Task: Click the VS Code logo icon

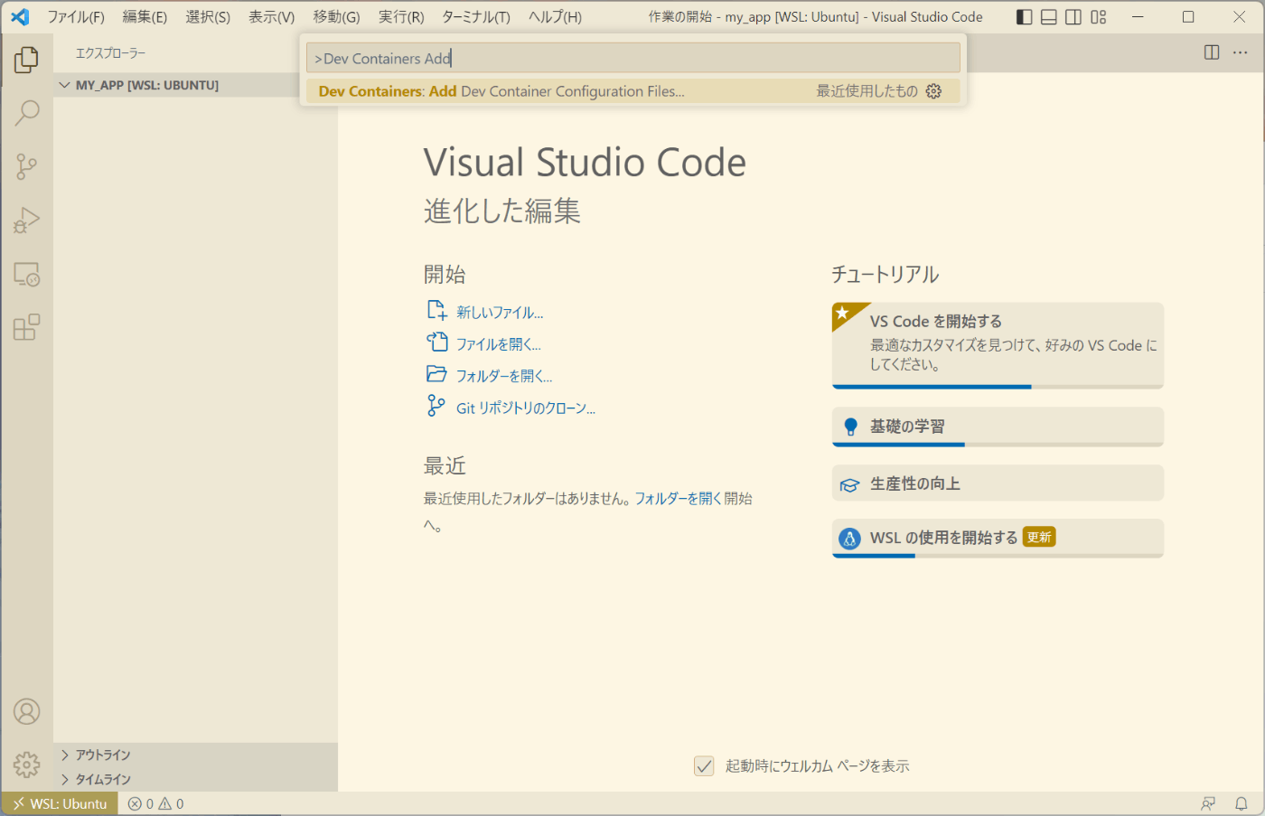Action: (x=20, y=17)
